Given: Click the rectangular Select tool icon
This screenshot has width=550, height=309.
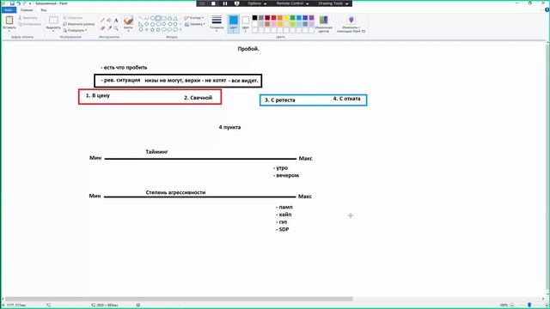Looking at the screenshot, I should pyautogui.click(x=53, y=21).
